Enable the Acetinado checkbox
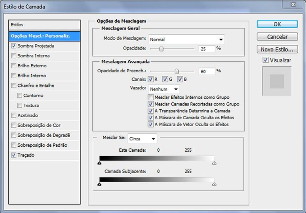The height and width of the screenshot is (213, 306). click(14, 115)
